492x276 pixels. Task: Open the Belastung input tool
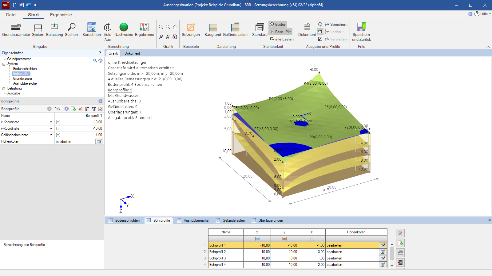pyautogui.click(x=54, y=30)
